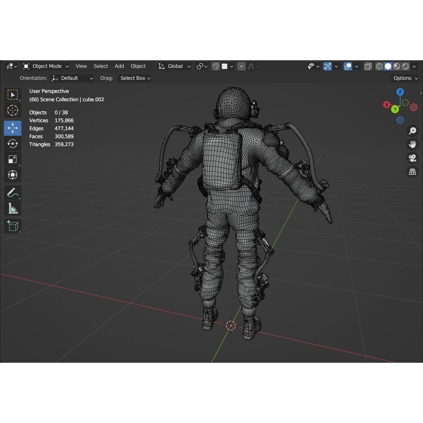Select the Add Cube tool
The height and width of the screenshot is (423, 423).
[13, 226]
